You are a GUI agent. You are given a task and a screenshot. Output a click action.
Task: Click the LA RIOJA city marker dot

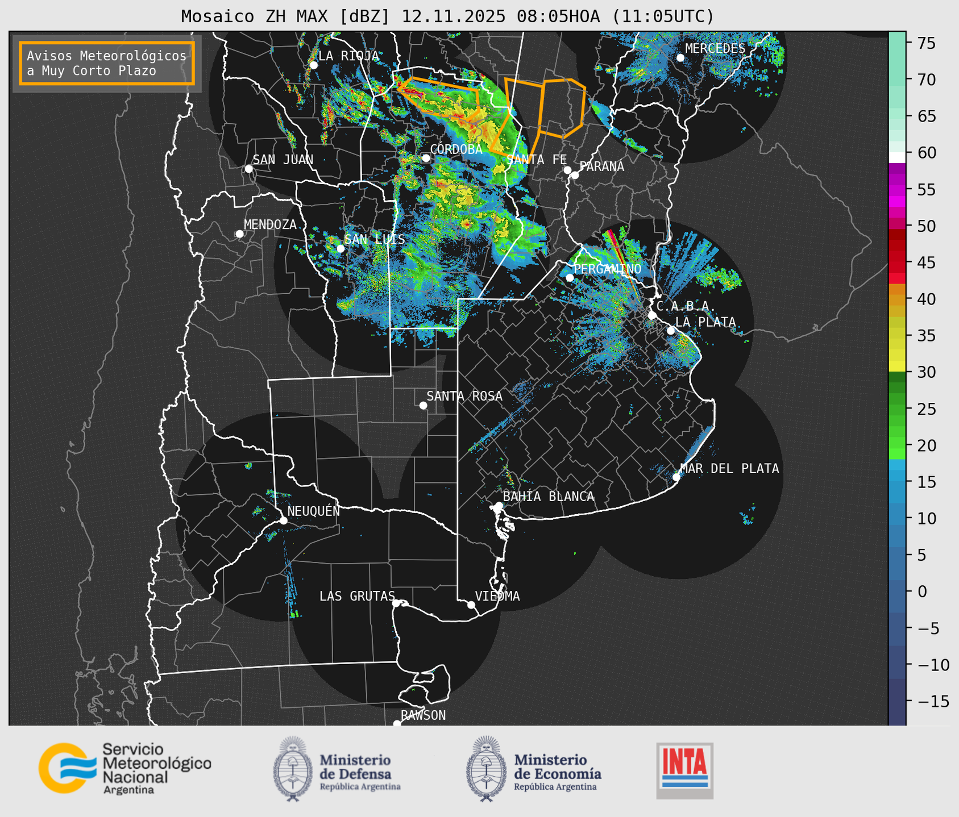(313, 65)
